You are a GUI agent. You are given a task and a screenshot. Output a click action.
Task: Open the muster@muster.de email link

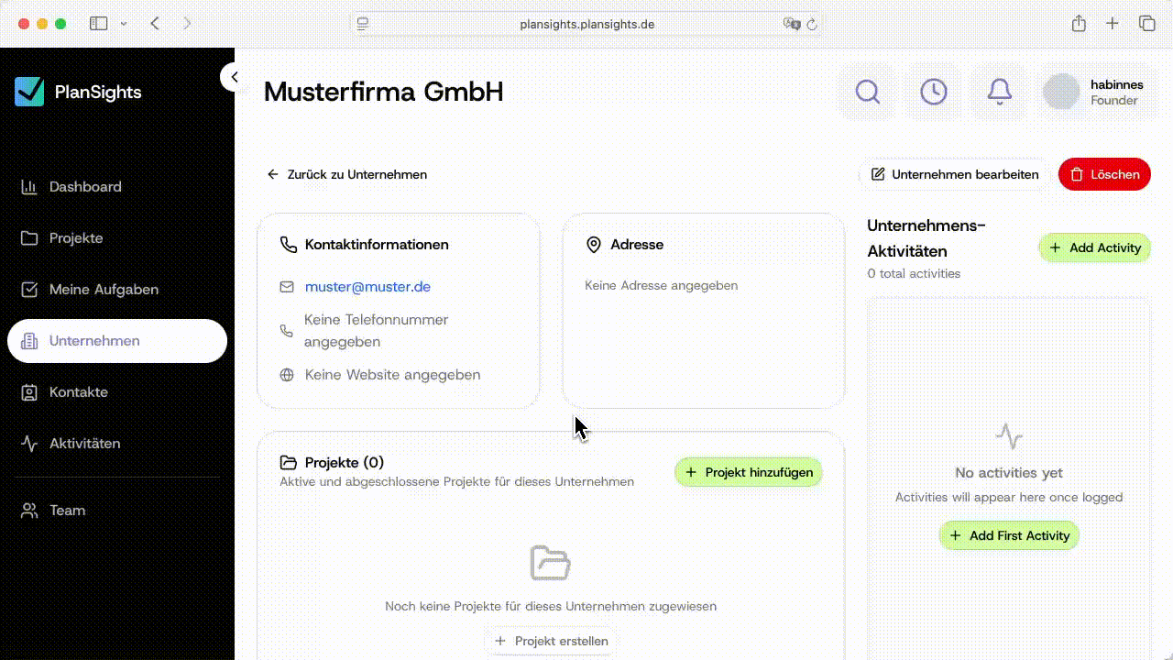(x=367, y=287)
